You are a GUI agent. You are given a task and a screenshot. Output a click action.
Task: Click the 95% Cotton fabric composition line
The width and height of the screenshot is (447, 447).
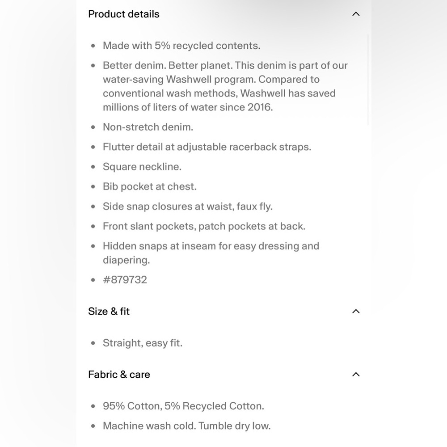(183, 406)
